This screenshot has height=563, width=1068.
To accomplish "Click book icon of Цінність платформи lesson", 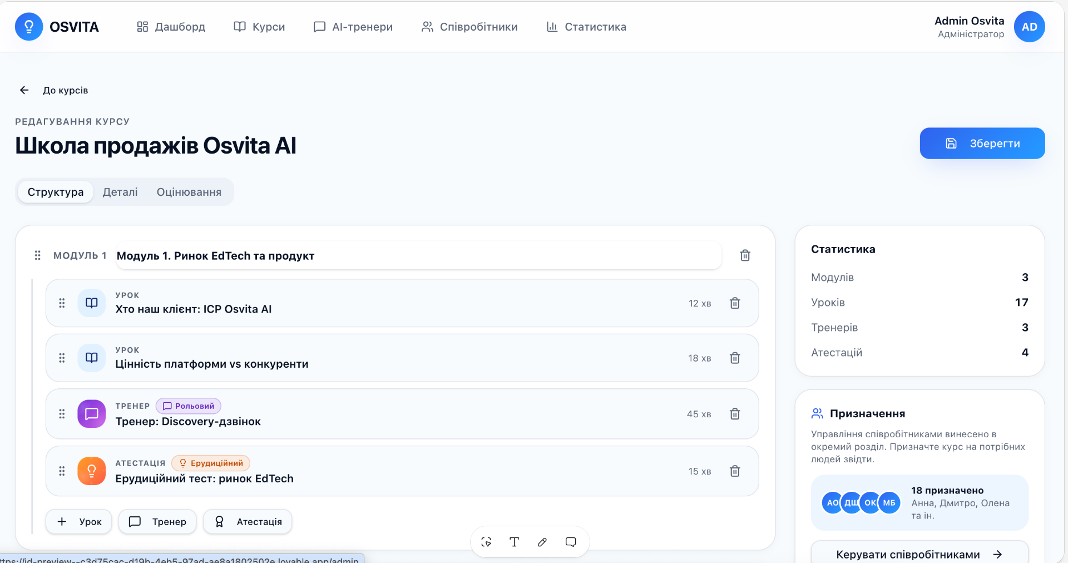I will 92,358.
